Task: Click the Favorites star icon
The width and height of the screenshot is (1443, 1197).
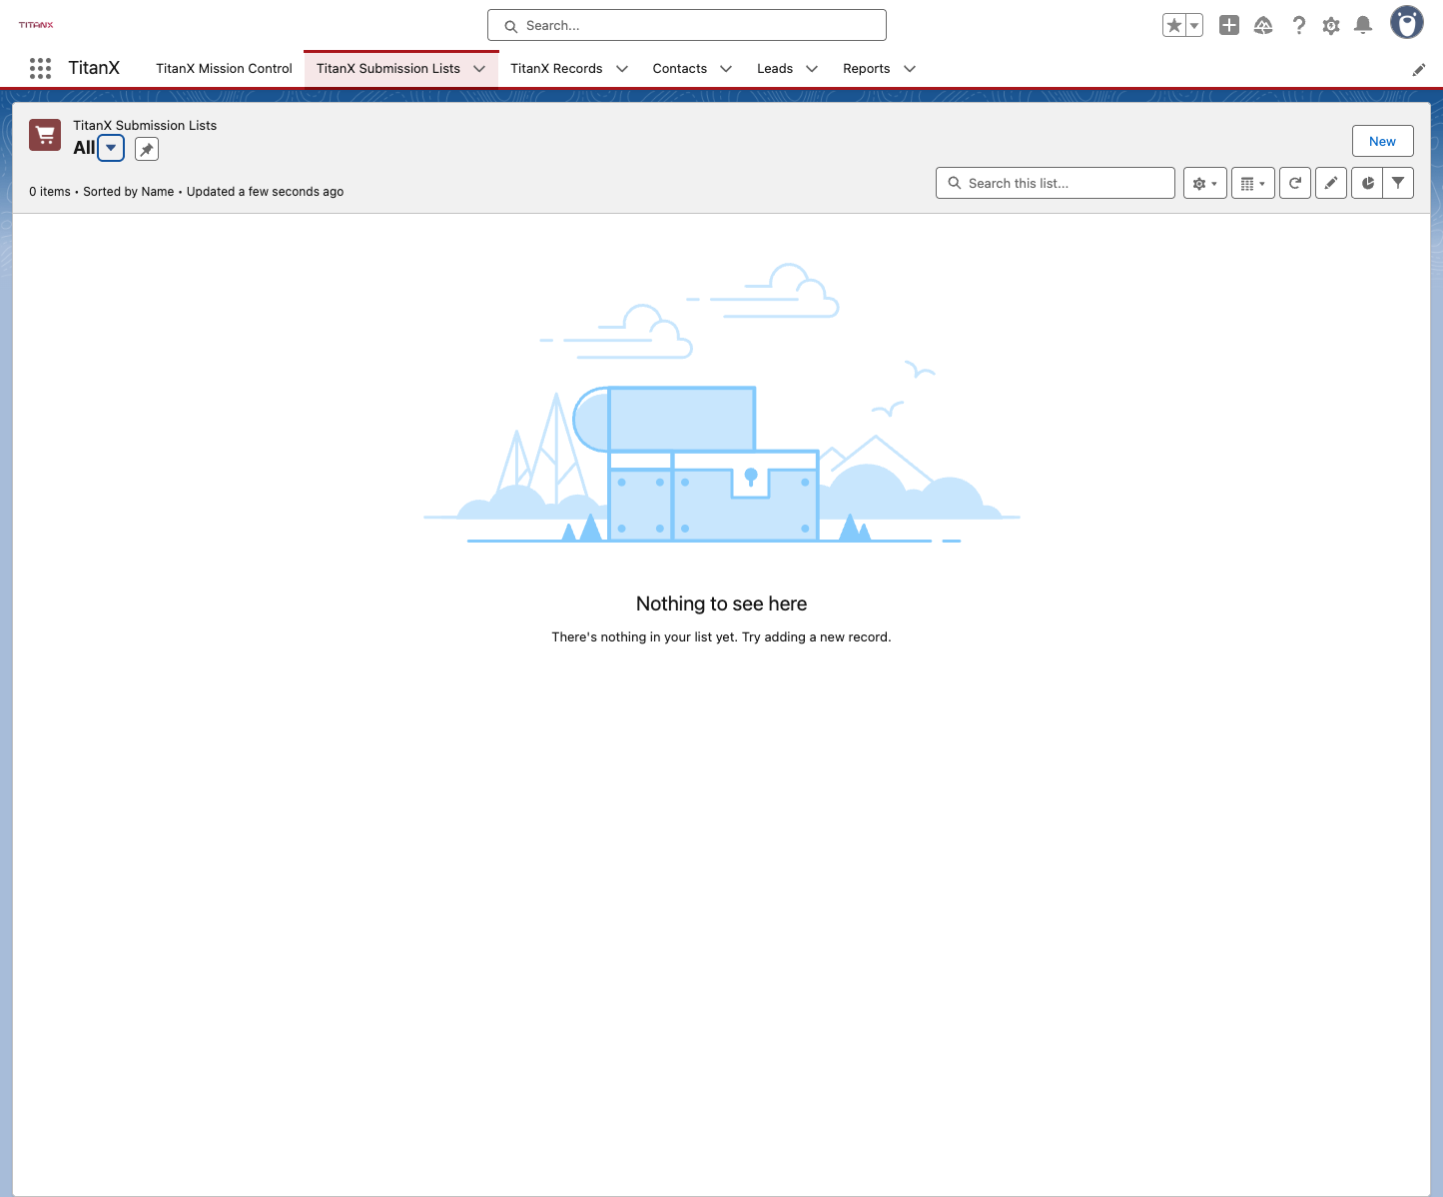Action: 1174,26
